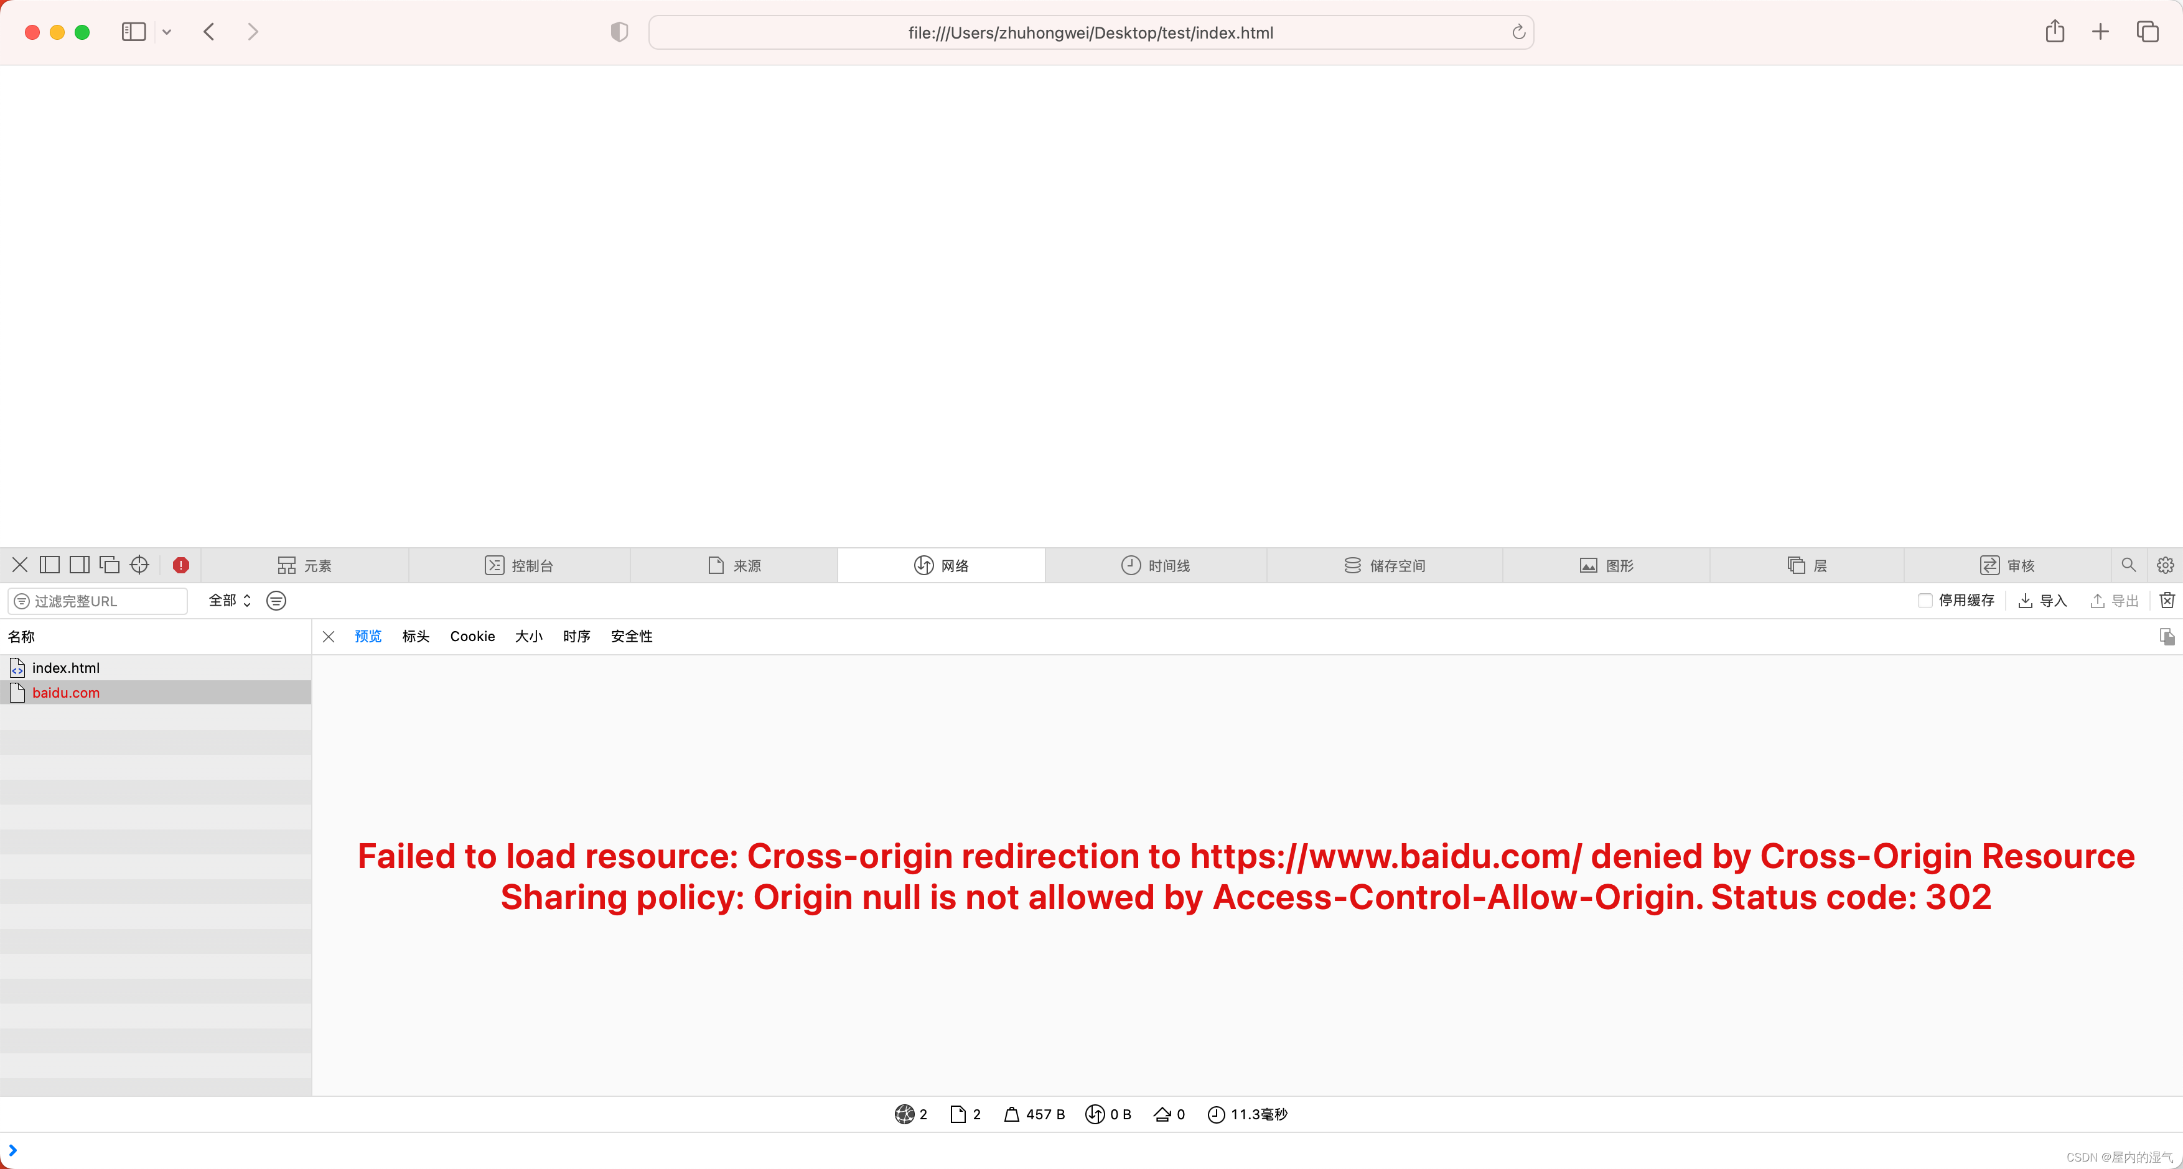The height and width of the screenshot is (1169, 2183).
Task: Reload page using address bar icon
Action: click(1518, 32)
